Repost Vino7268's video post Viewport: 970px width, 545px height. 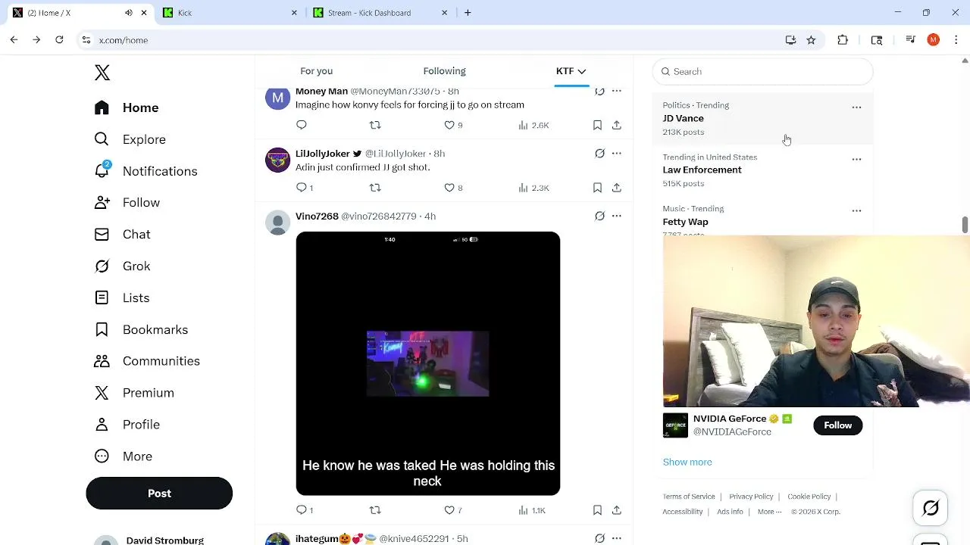pyautogui.click(x=375, y=510)
